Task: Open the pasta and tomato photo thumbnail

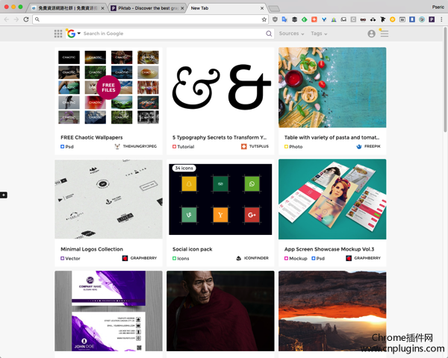Action: click(332, 87)
